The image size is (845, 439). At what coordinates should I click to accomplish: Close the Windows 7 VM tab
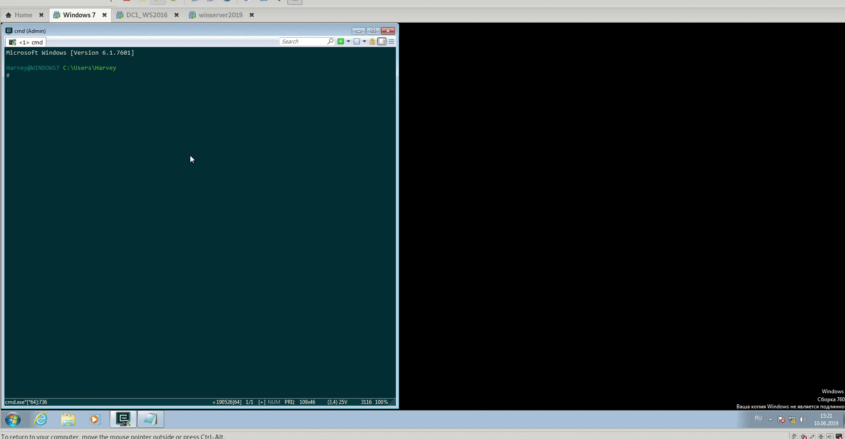click(105, 15)
